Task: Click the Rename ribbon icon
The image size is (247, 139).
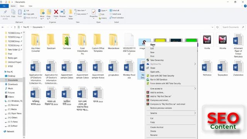Action: [x=63, y=12]
